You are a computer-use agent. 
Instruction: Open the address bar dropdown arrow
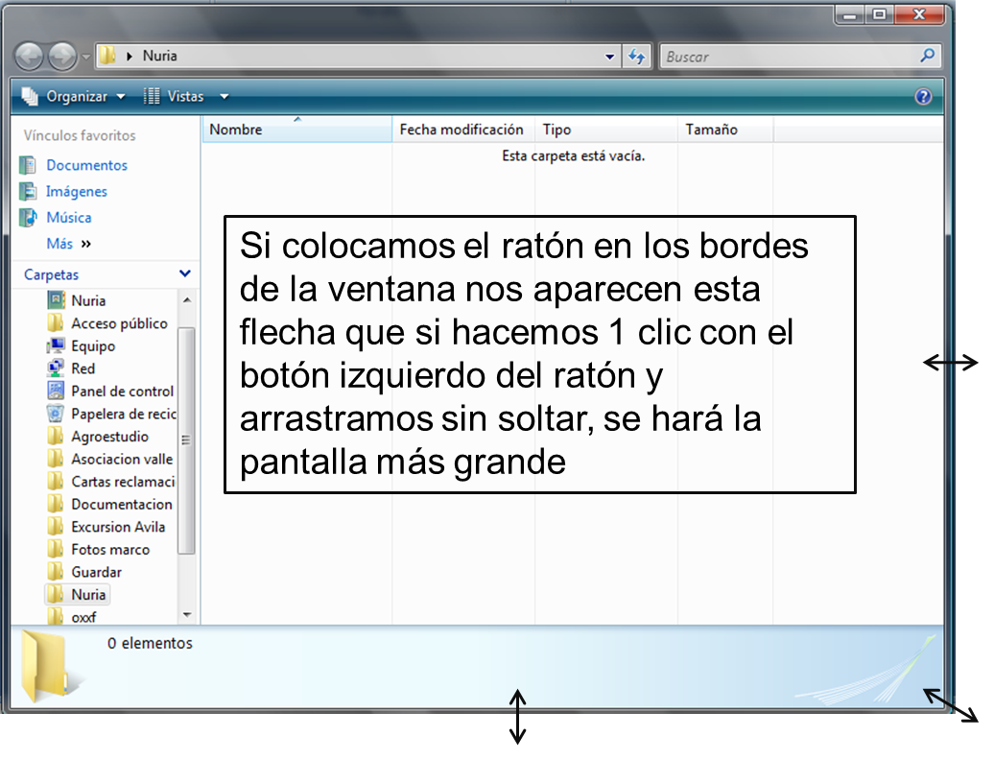point(611,56)
